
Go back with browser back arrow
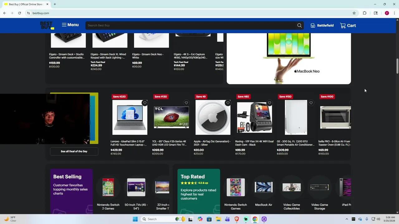click(x=5, y=13)
